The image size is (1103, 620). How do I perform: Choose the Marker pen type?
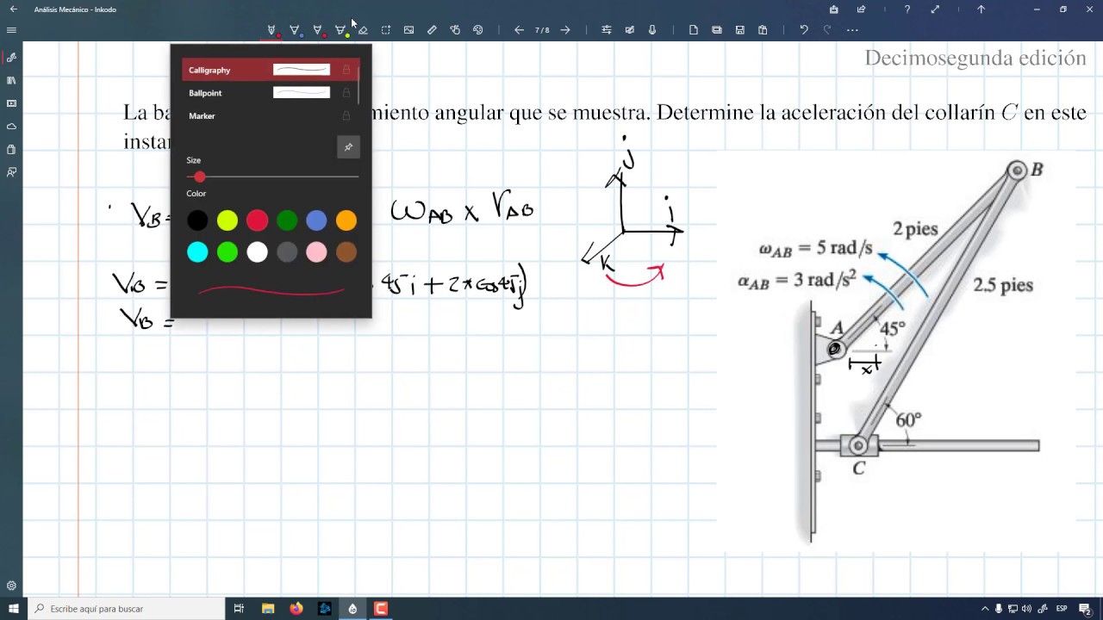pyautogui.click(x=270, y=115)
